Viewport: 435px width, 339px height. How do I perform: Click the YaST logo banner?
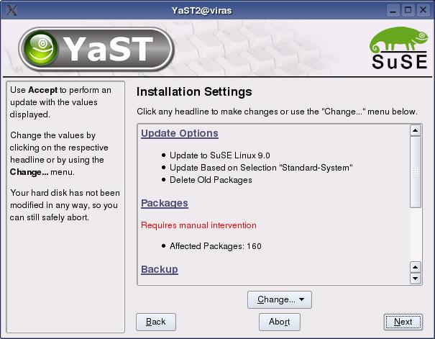click(x=96, y=49)
